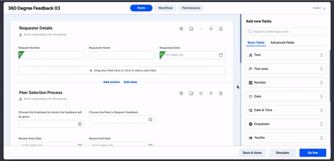Click the Peer Selection Process section heading
Viewport: 334px width, 161px height.
(x=40, y=93)
